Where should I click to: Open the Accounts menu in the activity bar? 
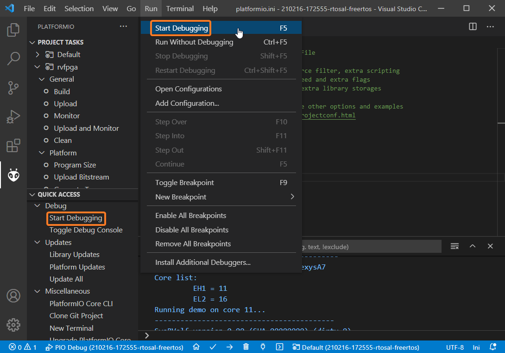(x=13, y=295)
